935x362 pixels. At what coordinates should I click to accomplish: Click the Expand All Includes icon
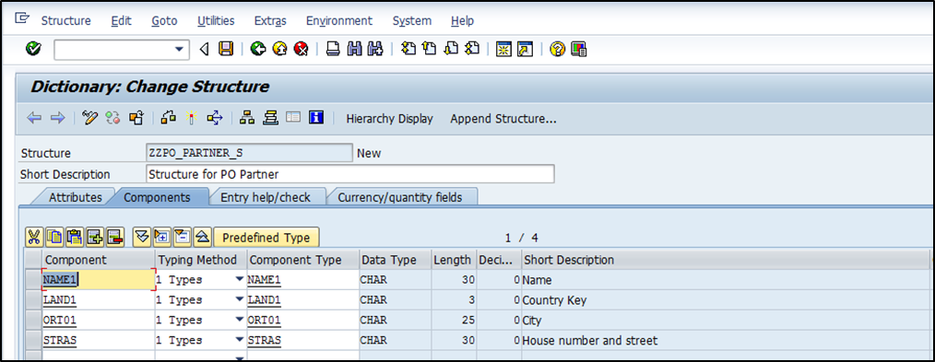(x=142, y=238)
